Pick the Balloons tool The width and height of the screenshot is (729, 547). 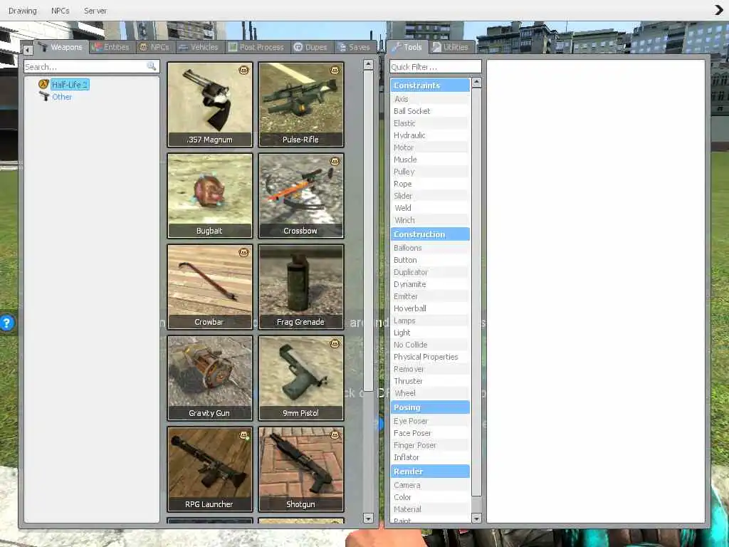[x=430, y=248]
